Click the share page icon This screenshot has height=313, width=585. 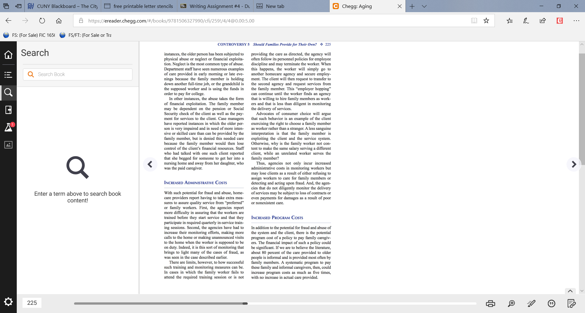(x=543, y=21)
